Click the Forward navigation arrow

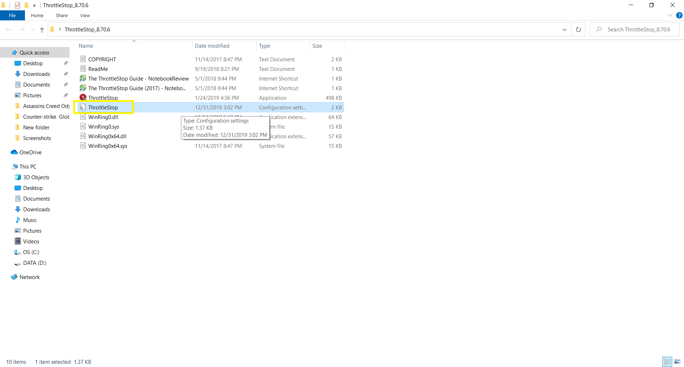click(22, 30)
